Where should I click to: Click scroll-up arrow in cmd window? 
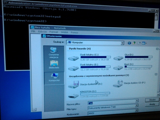[x=156, y=14]
